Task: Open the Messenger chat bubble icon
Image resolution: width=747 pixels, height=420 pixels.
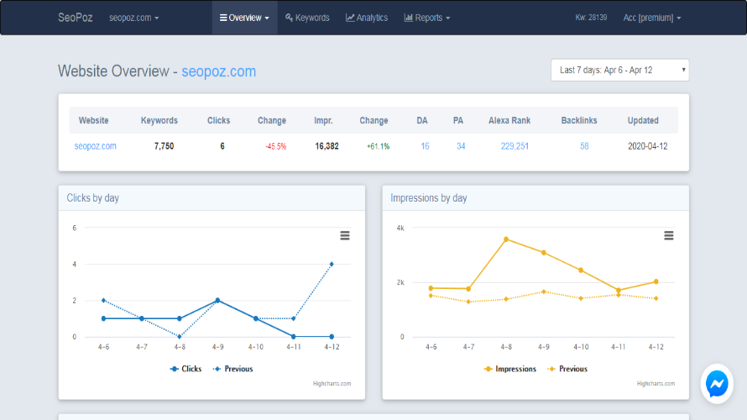Action: coord(717,384)
